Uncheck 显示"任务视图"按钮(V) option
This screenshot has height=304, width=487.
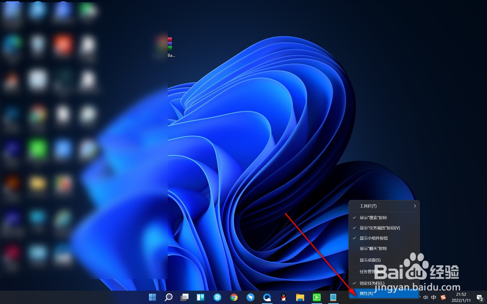(x=384, y=228)
